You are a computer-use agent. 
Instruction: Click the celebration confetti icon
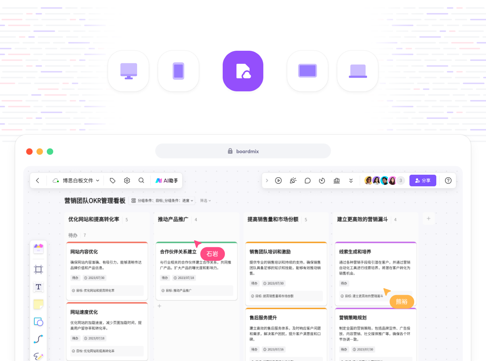293,180
